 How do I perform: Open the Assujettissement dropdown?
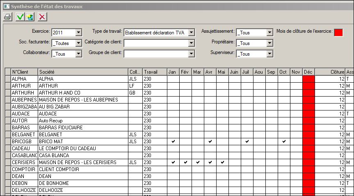click(x=269, y=33)
